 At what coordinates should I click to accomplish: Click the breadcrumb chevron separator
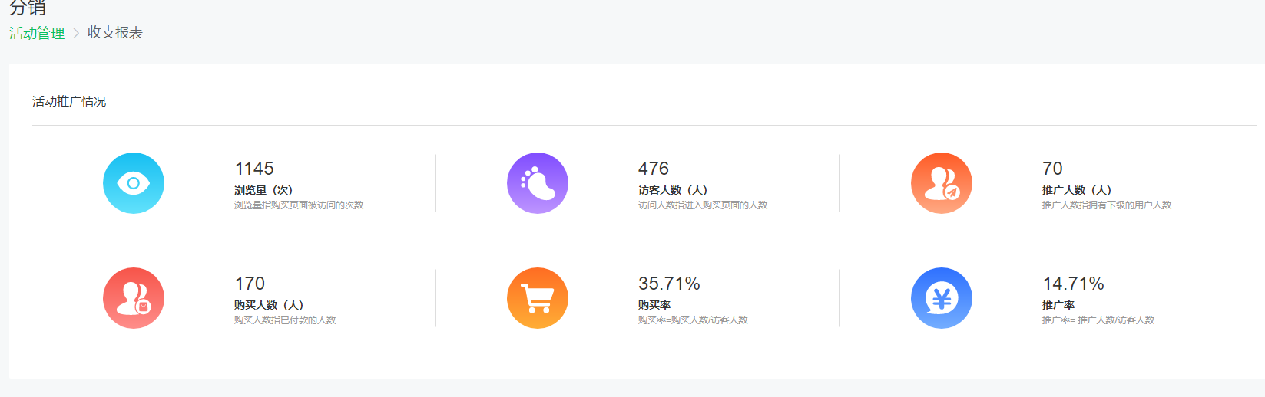coord(76,33)
